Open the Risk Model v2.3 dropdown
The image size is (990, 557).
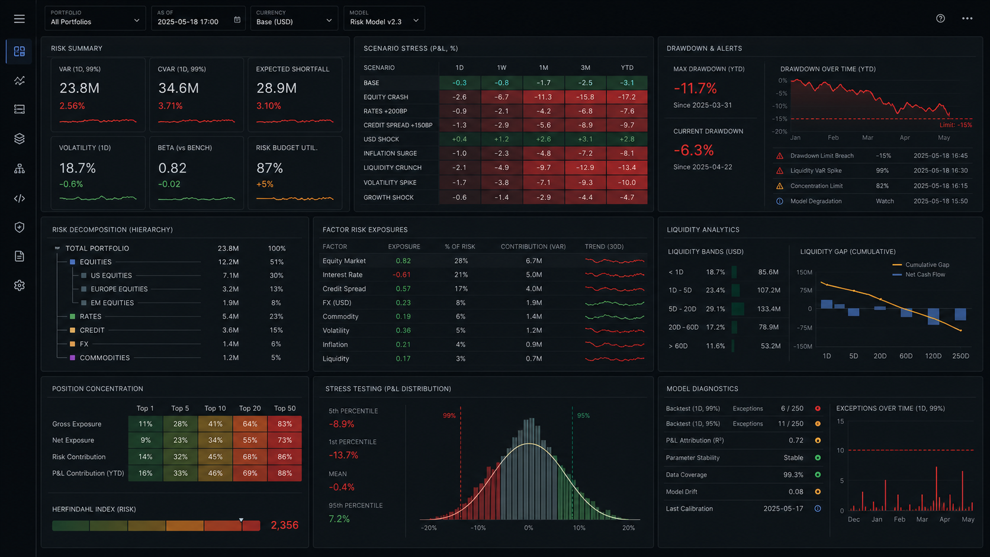tap(384, 18)
